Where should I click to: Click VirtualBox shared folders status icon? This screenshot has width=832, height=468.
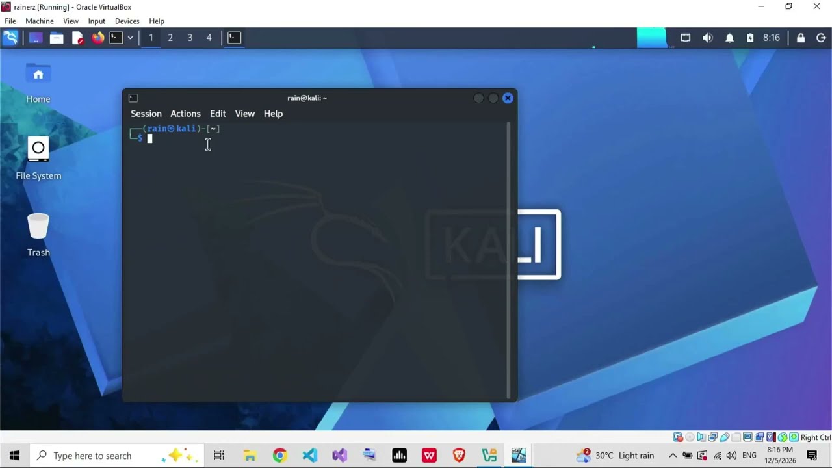736,437
